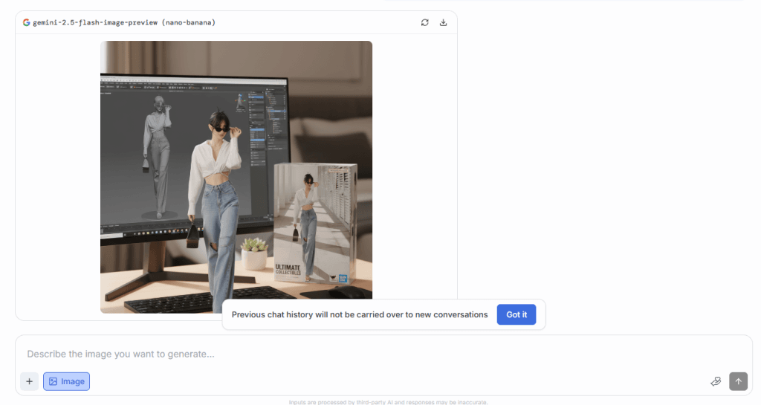Screen dimensions: 761x405
Task: Click the Ultimate Collectibles box in image
Action: click(x=315, y=224)
